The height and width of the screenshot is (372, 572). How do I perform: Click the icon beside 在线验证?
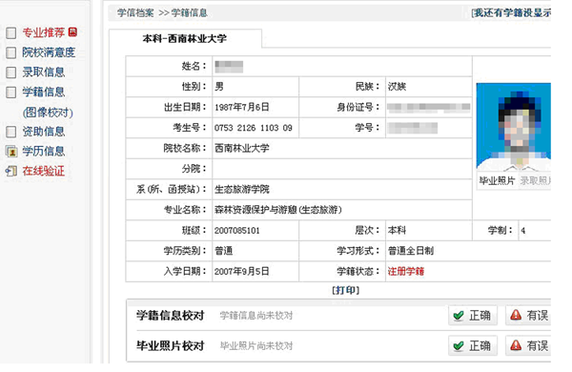(10, 171)
